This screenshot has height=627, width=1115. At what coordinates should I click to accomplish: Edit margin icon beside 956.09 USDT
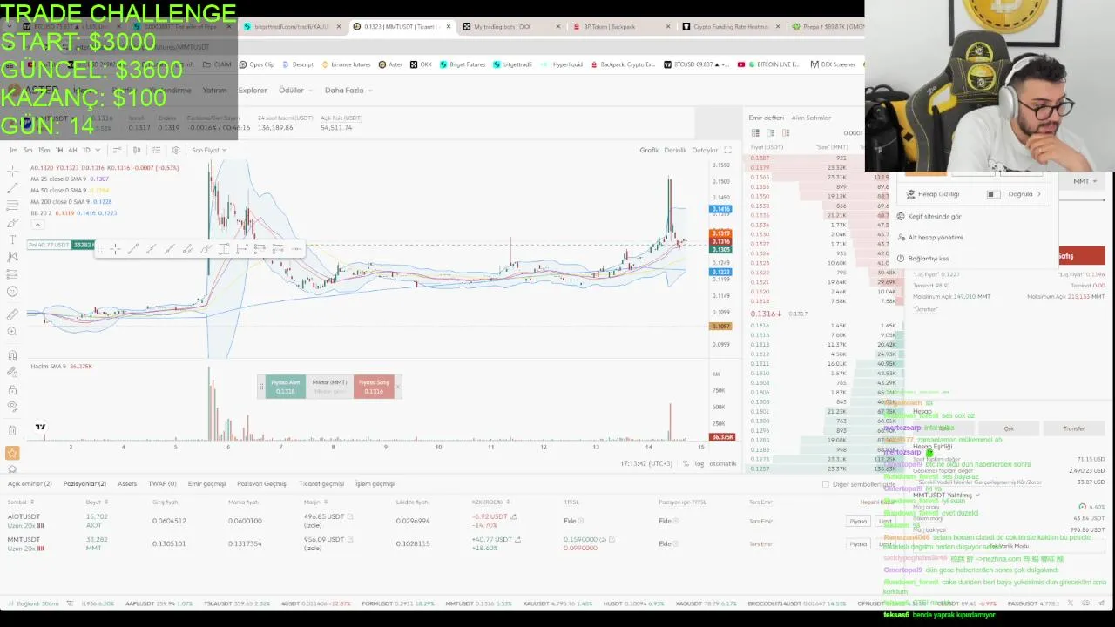(x=350, y=539)
